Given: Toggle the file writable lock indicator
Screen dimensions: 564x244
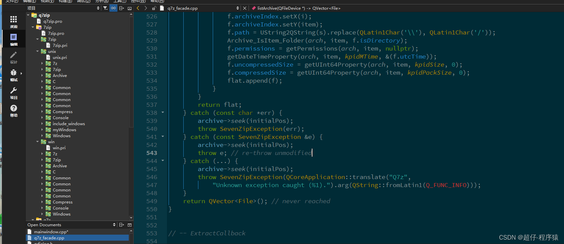Looking at the screenshot, I should pos(154,8).
